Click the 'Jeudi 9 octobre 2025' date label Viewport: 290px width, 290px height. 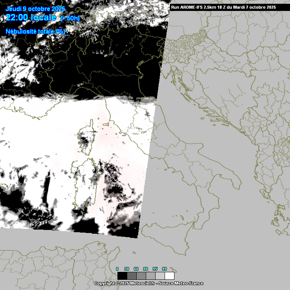point(35,9)
